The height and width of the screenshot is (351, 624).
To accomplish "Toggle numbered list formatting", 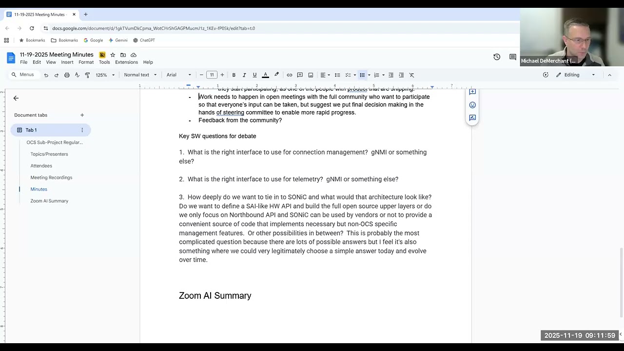I will (376, 75).
